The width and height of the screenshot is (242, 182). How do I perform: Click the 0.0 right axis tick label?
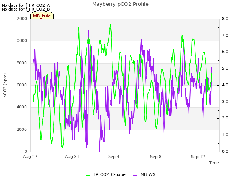225,152
